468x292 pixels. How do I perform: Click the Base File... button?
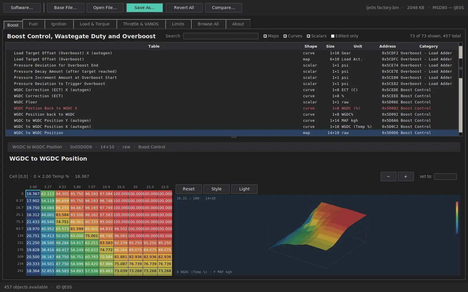coord(66,8)
